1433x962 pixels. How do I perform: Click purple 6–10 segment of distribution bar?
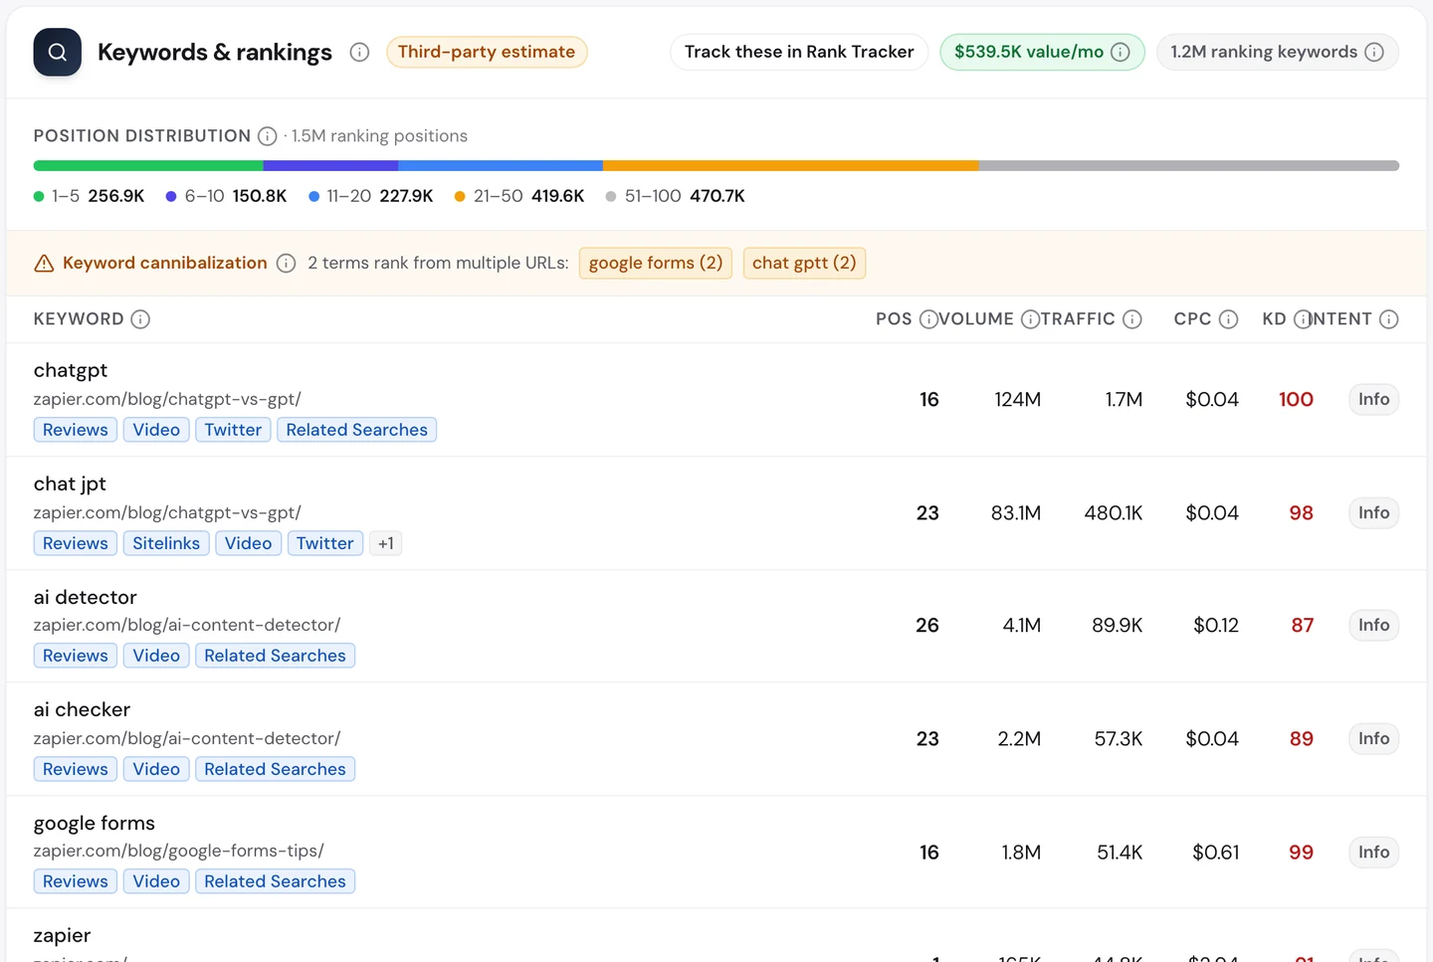(x=331, y=166)
